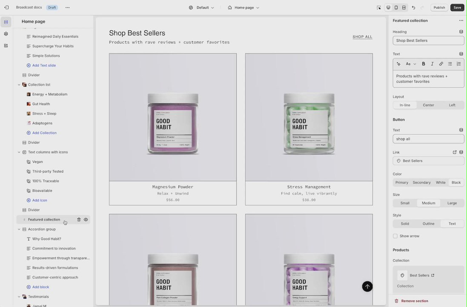Select the Center layout option
This screenshot has height=307, width=467.
(x=428, y=105)
